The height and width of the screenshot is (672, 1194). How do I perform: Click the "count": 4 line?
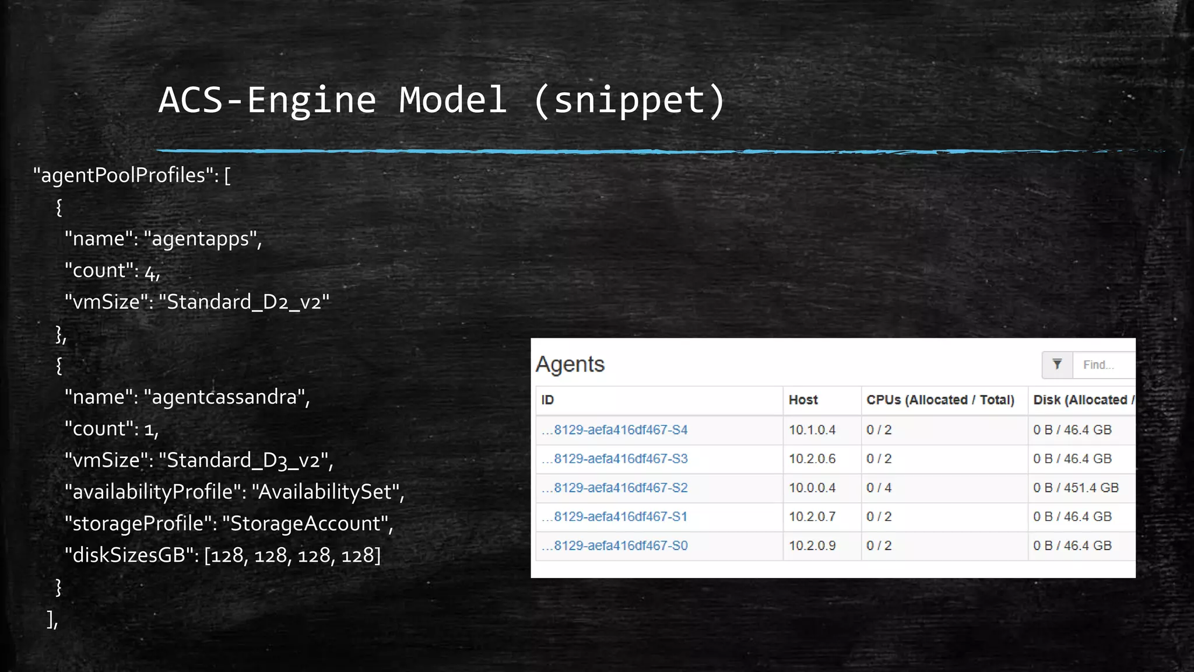pos(112,271)
